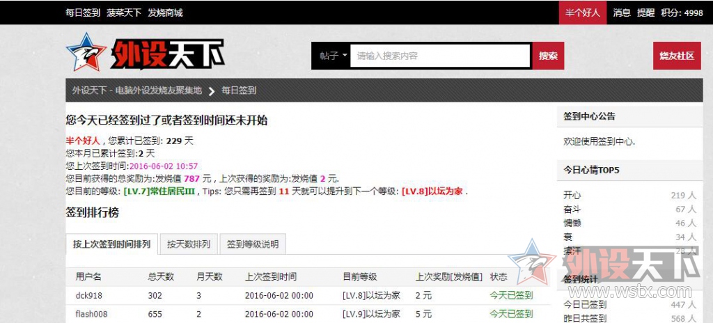713x323 pixels.
Task: Open the 烧友社区 button
Action: click(x=677, y=56)
